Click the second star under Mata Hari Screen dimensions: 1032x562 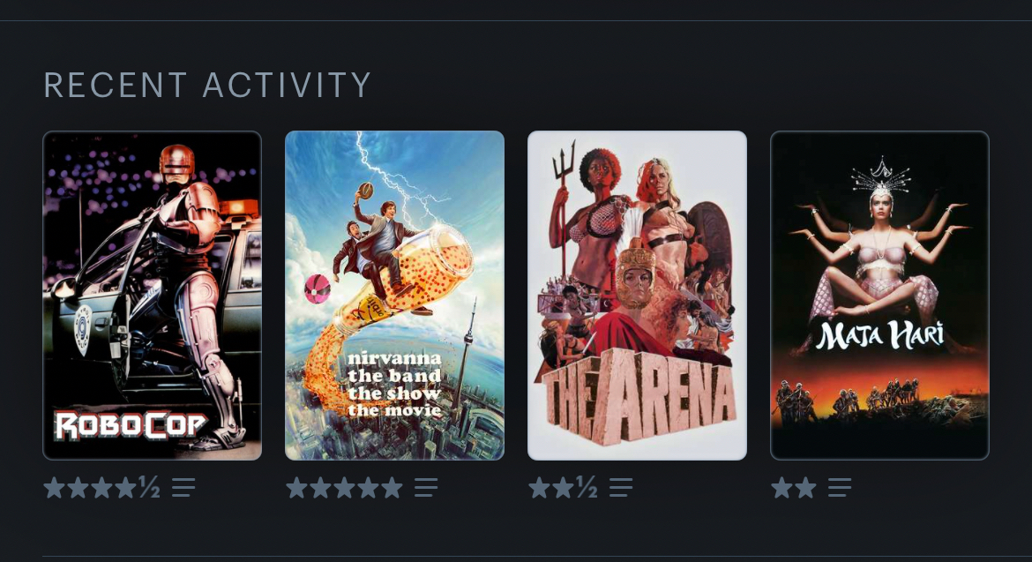pos(805,488)
